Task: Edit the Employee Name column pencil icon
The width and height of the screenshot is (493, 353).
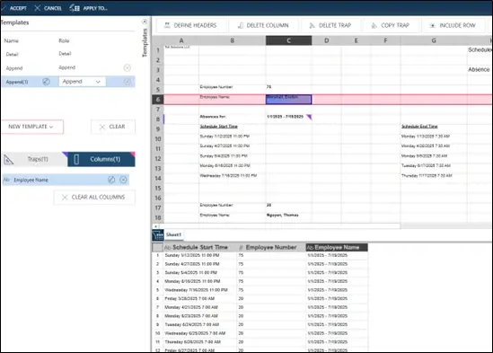Action: click(x=111, y=180)
